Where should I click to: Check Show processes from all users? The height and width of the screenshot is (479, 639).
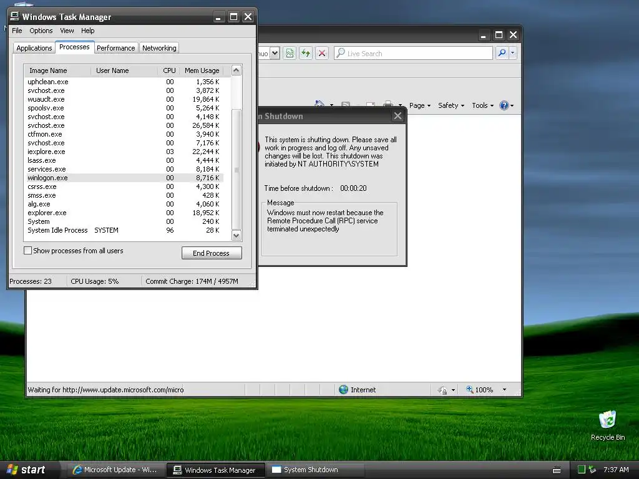[27, 251]
